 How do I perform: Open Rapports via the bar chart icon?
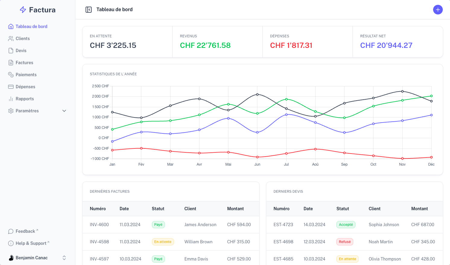[x=11, y=99]
